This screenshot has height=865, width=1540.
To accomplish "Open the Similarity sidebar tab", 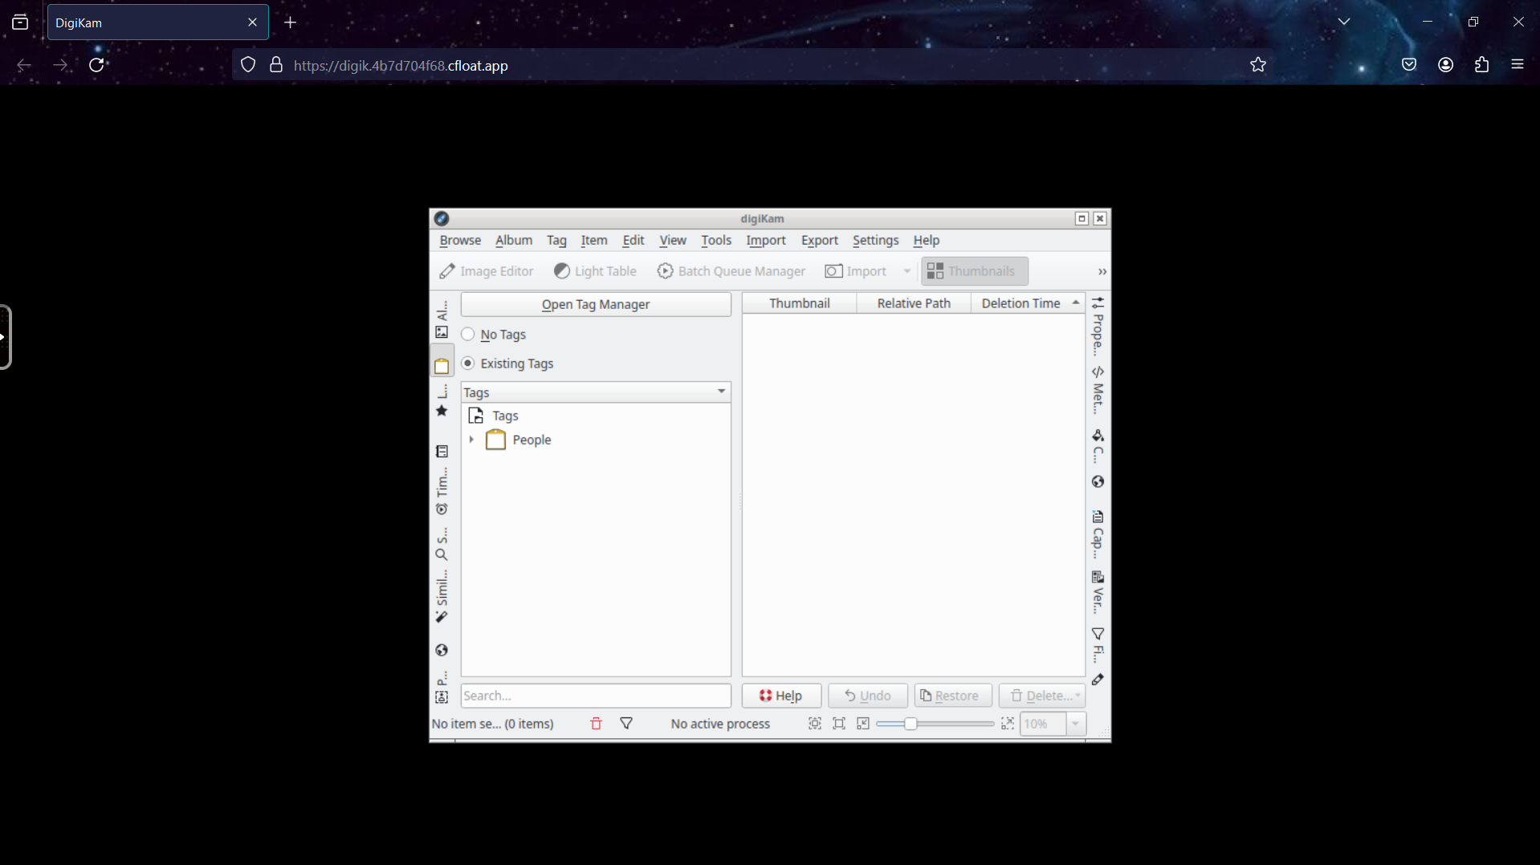I will pos(442,596).
